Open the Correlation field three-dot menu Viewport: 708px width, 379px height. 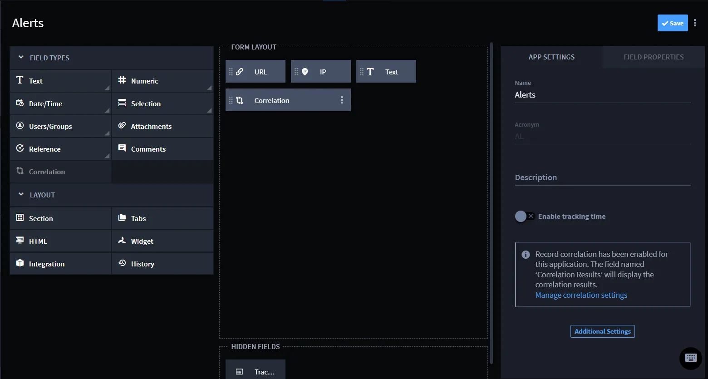[x=342, y=100]
